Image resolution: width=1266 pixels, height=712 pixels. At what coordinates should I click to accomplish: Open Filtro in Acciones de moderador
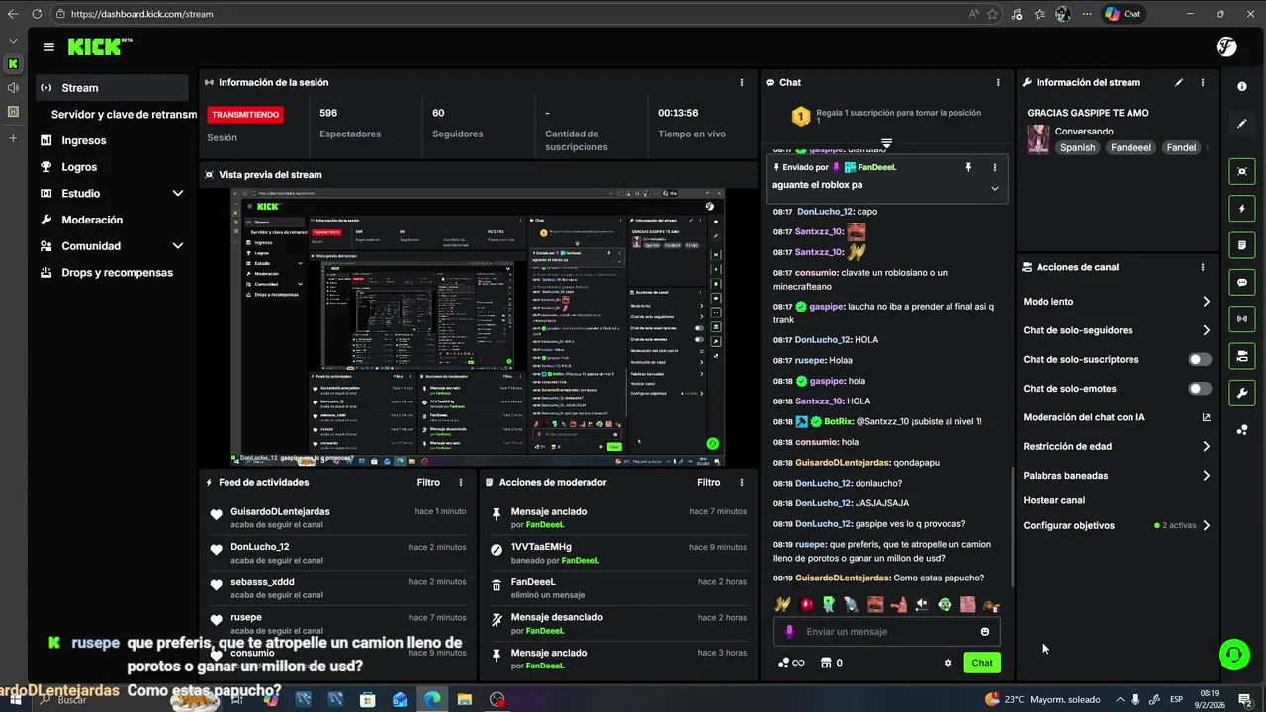(x=709, y=483)
